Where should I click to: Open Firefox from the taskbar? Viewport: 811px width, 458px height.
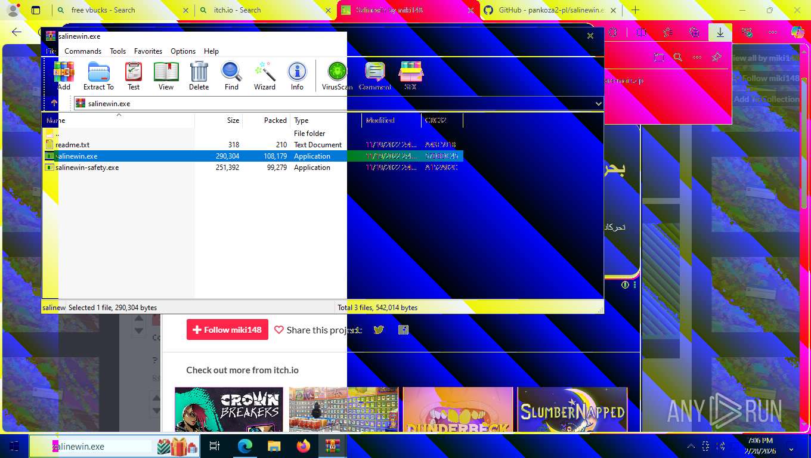(x=304, y=446)
